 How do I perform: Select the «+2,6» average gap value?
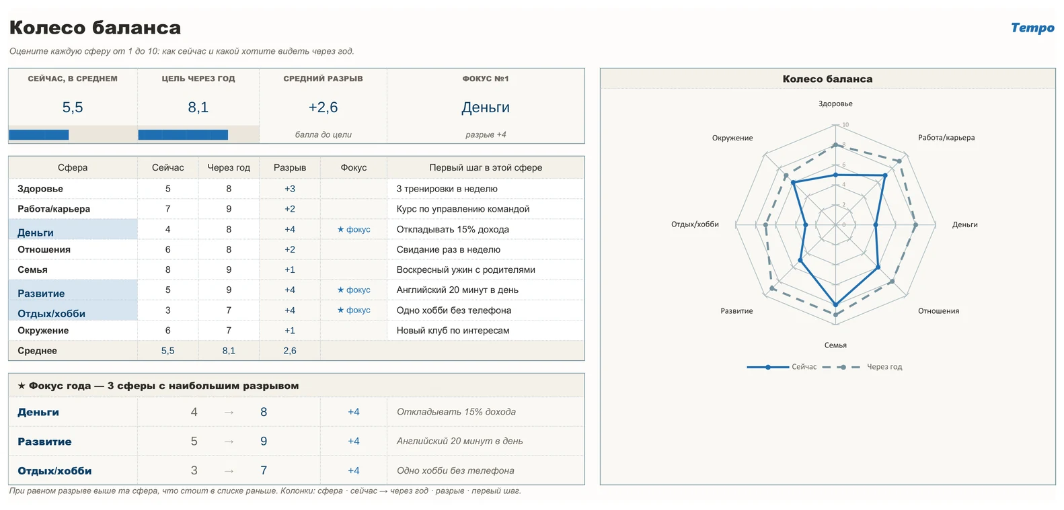coord(323,108)
